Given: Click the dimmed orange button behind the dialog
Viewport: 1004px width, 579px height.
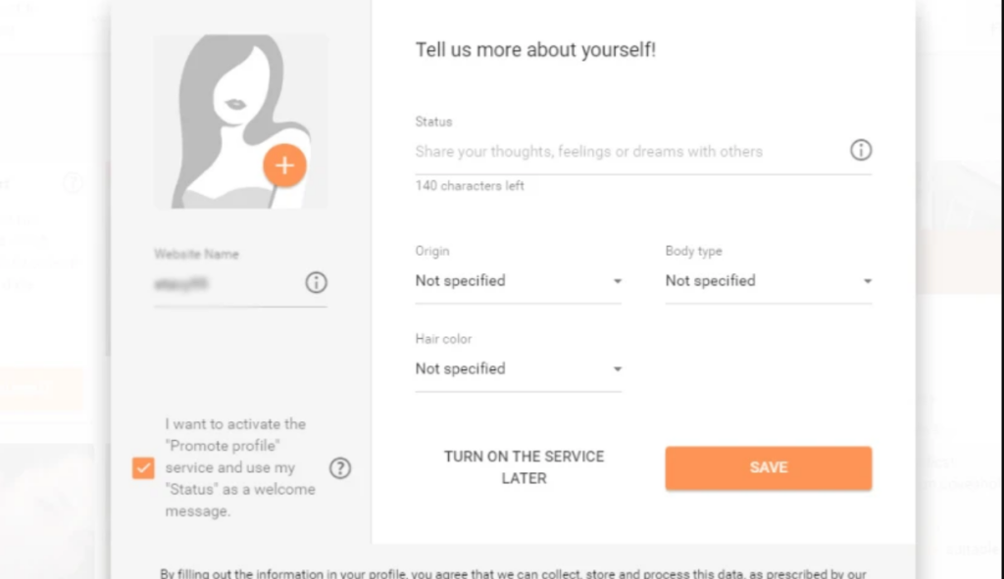Looking at the screenshot, I should point(41,389).
